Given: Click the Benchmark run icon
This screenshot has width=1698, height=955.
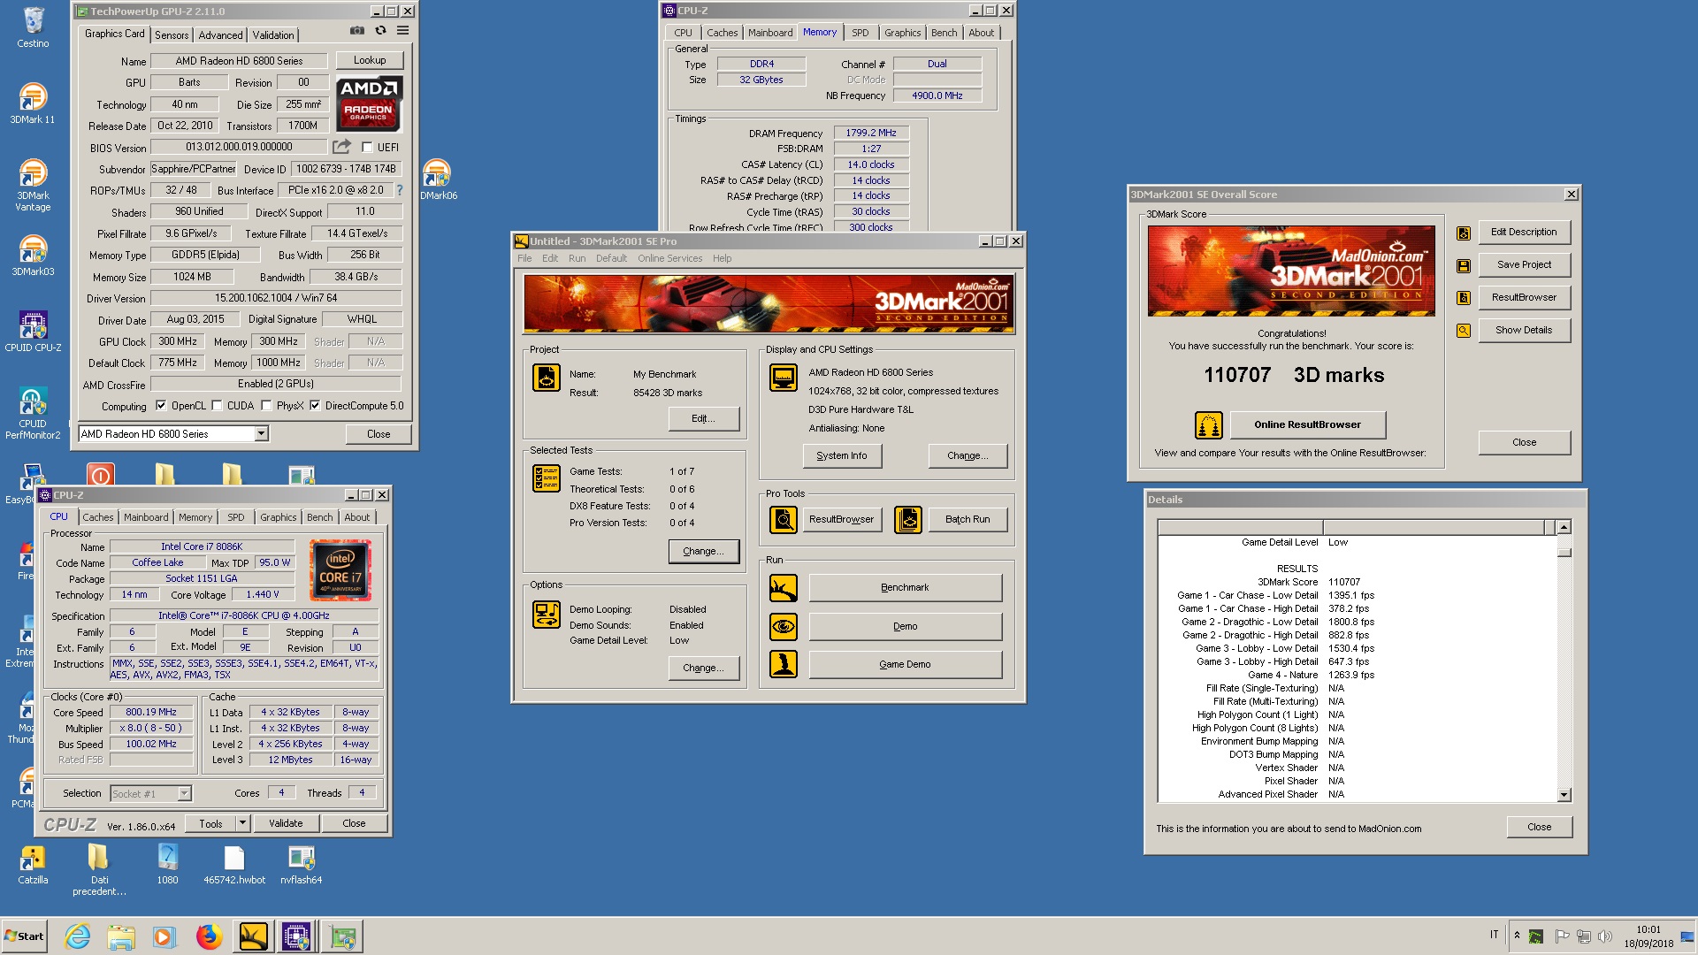Looking at the screenshot, I should coord(784,588).
